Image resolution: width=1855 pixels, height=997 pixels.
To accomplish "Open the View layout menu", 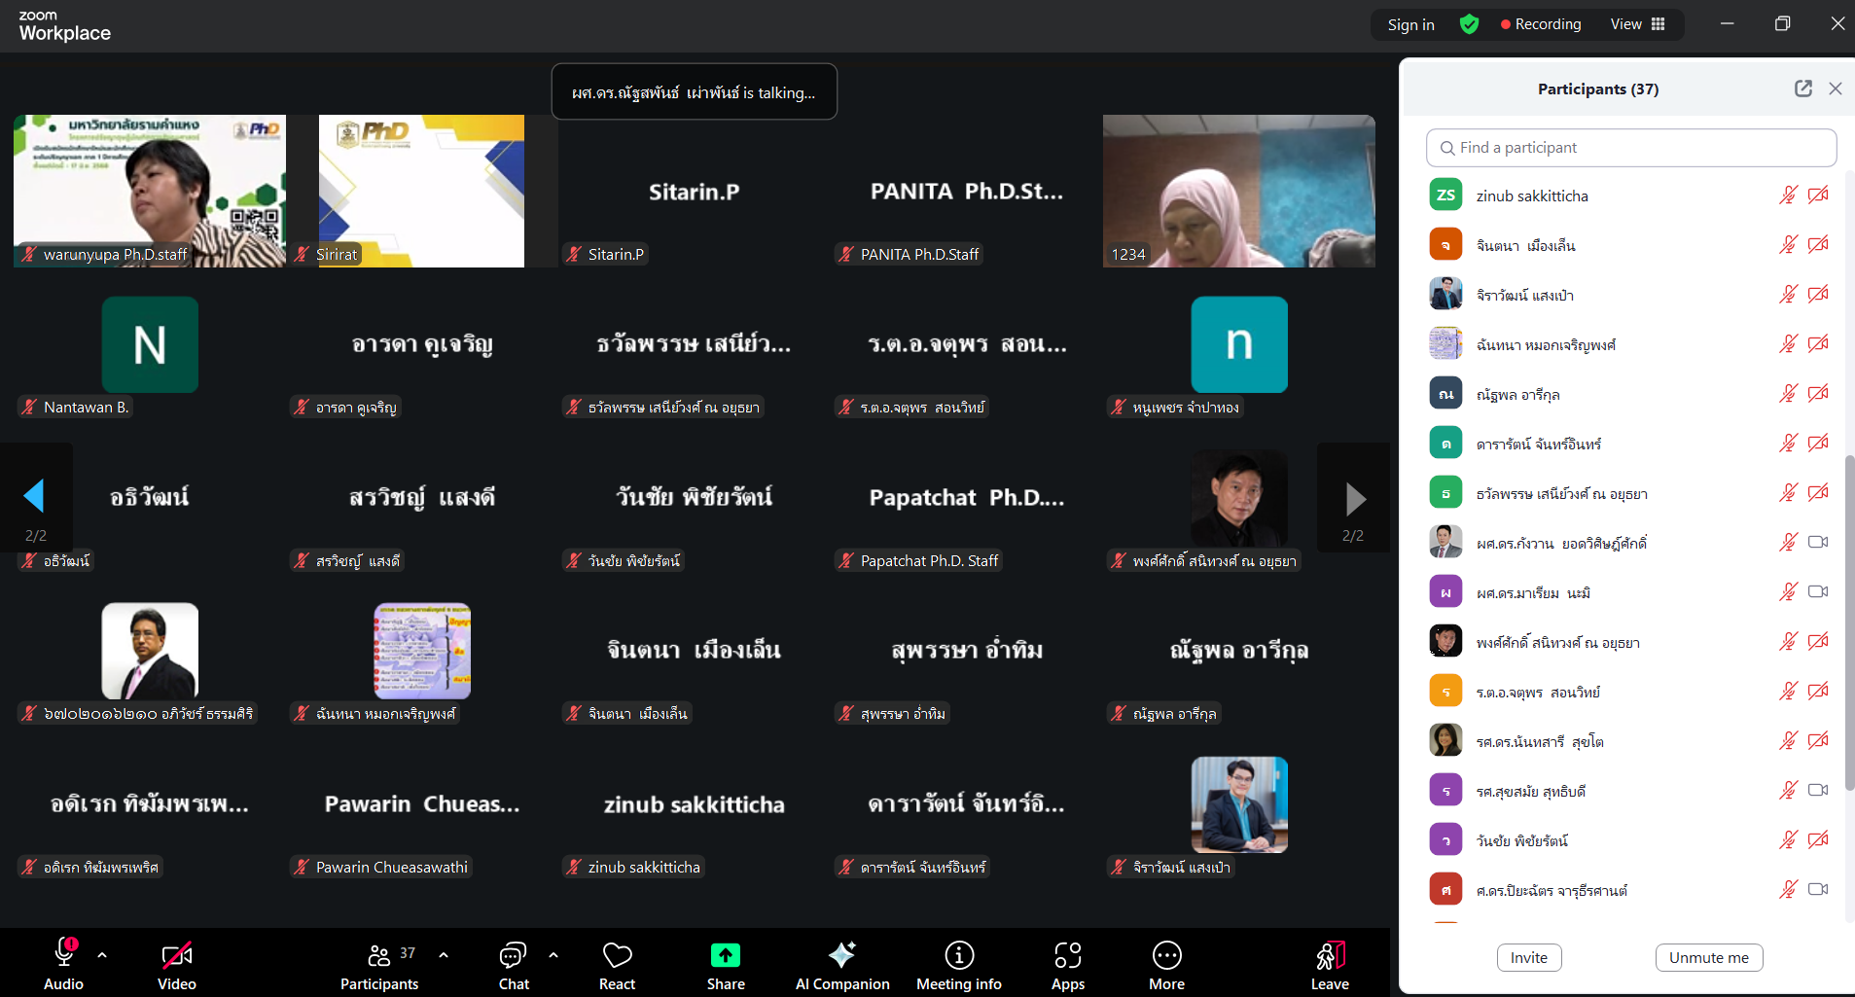I will pyautogui.click(x=1638, y=24).
